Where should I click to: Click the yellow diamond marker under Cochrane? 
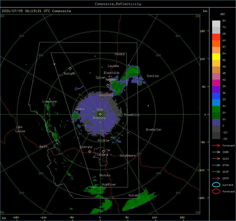pos(90,152)
